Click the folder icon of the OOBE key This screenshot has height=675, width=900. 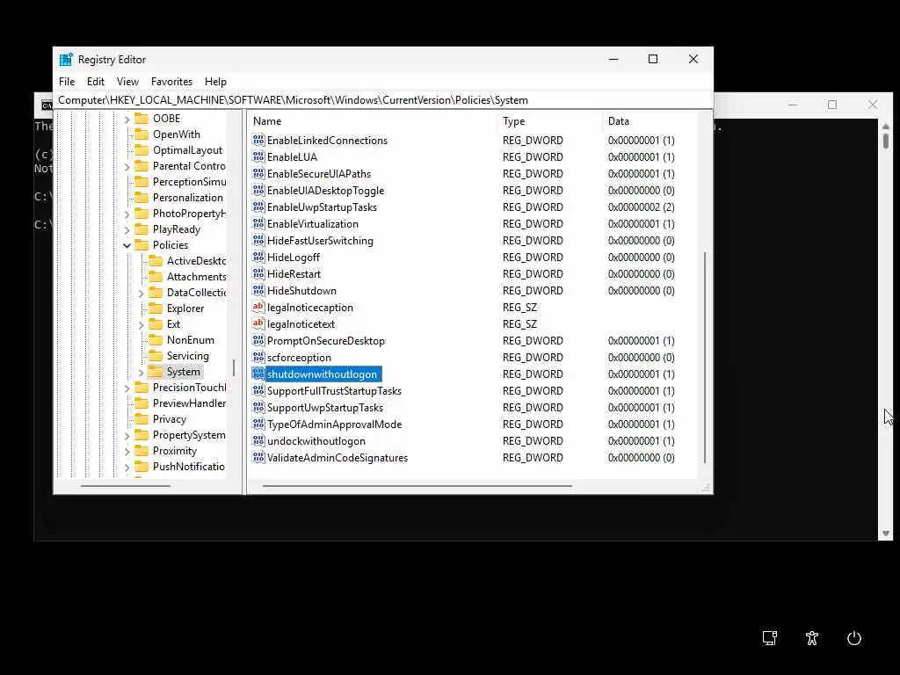pyautogui.click(x=142, y=119)
